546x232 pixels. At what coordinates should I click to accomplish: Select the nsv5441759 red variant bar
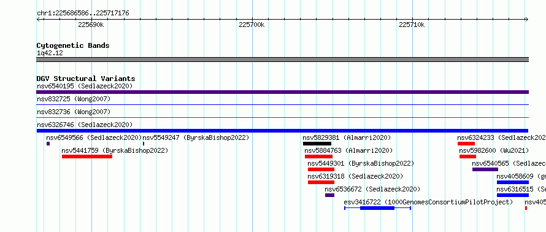click(x=87, y=157)
